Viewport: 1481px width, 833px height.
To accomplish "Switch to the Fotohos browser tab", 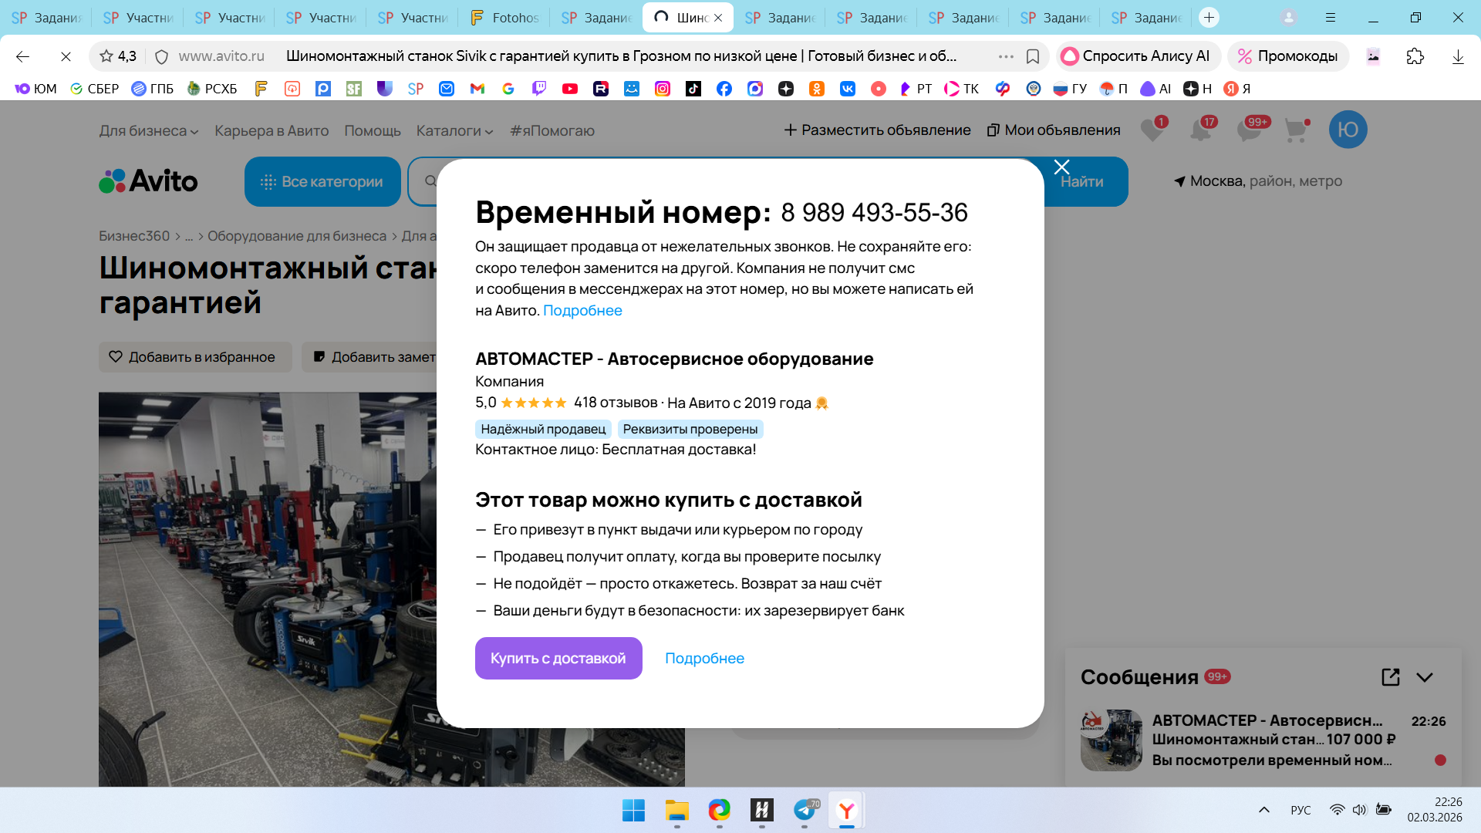I will pyautogui.click(x=504, y=17).
